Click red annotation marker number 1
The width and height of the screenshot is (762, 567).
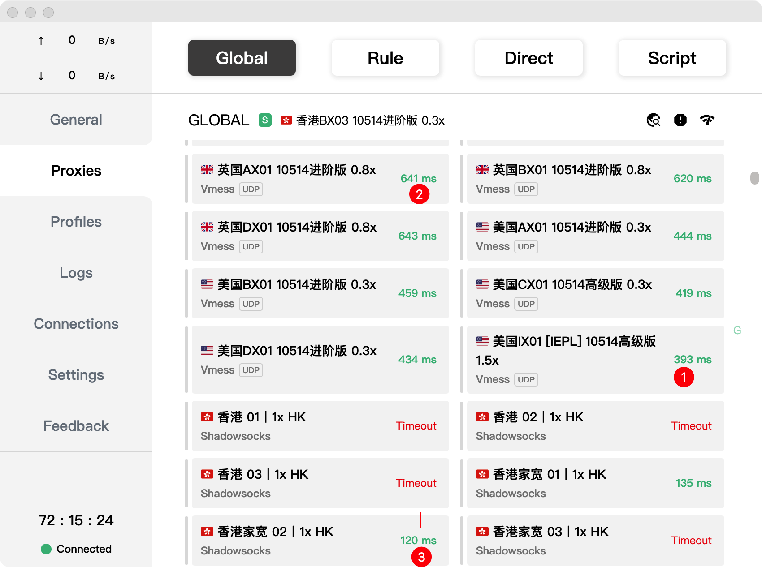coord(684,377)
